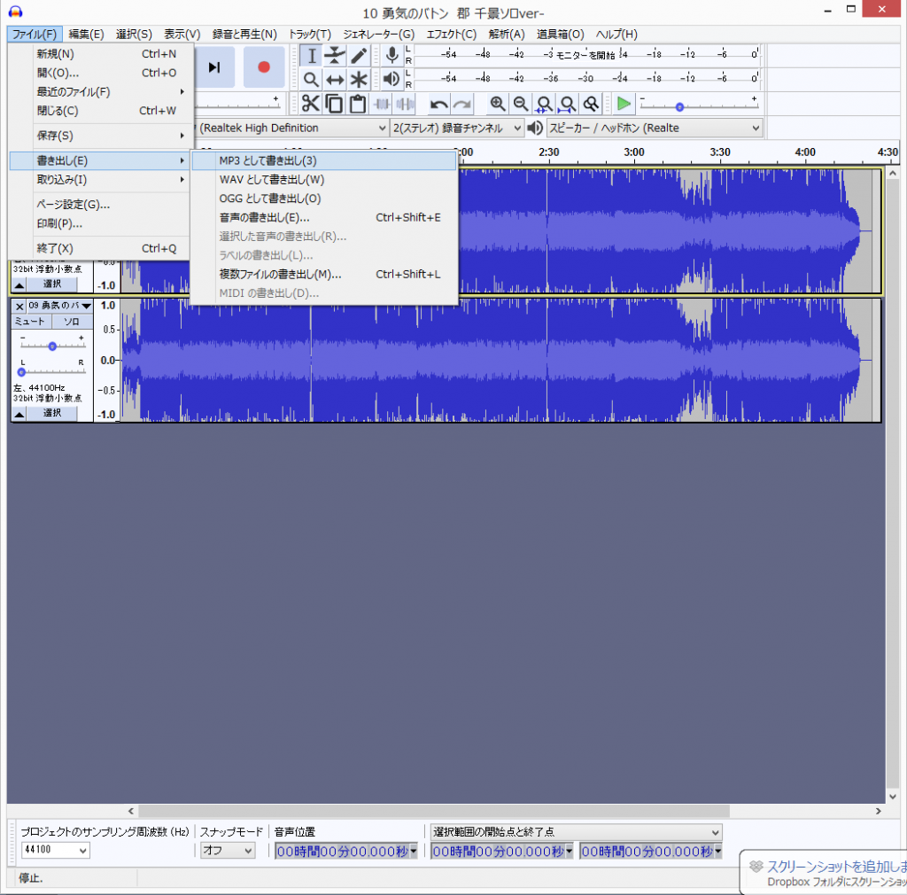This screenshot has width=907, height=895.
Task: Collapse second track with the triangle button
Action: pos(19,414)
